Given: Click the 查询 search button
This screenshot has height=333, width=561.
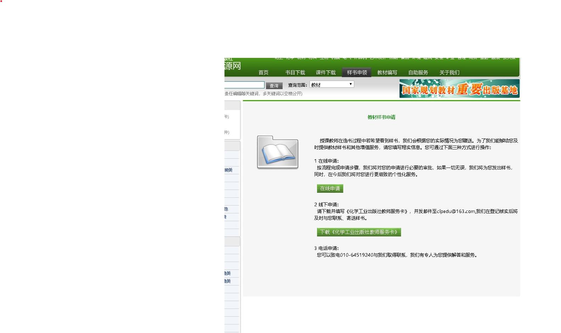Looking at the screenshot, I should pos(274,86).
